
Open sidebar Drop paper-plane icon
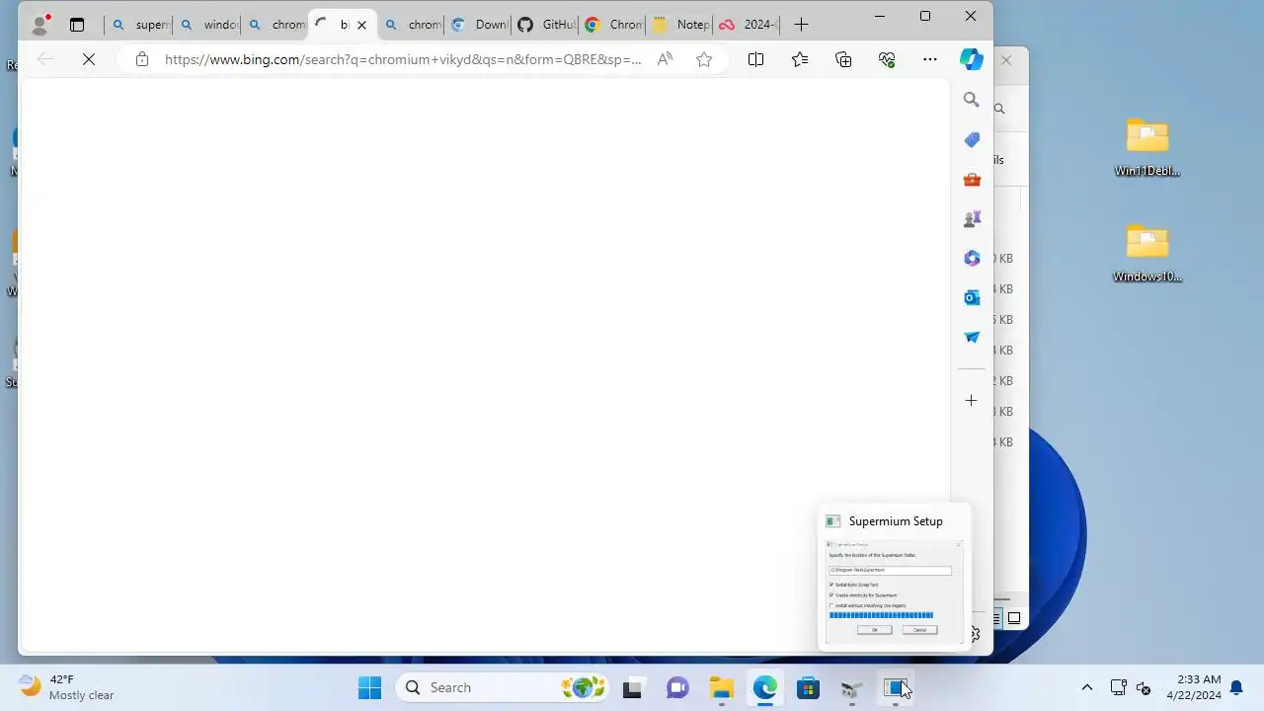[972, 337]
